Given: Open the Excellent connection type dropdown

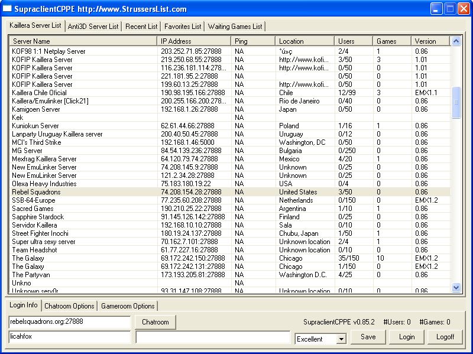Looking at the screenshot, I should pos(341,339).
